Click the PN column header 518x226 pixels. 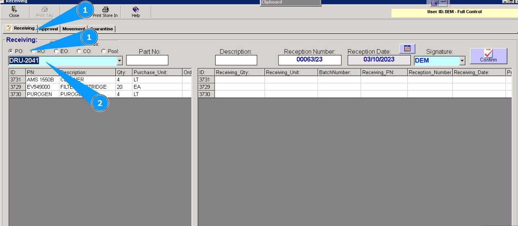click(x=42, y=73)
